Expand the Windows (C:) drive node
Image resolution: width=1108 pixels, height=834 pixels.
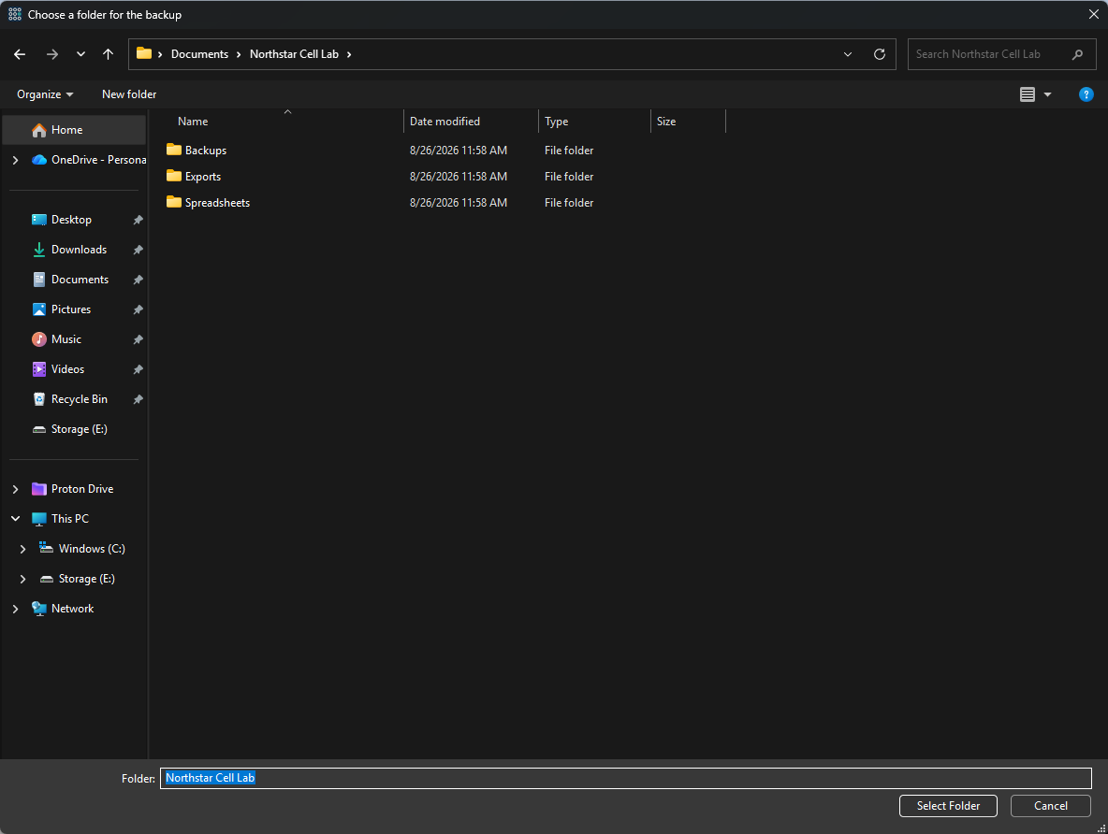point(22,549)
